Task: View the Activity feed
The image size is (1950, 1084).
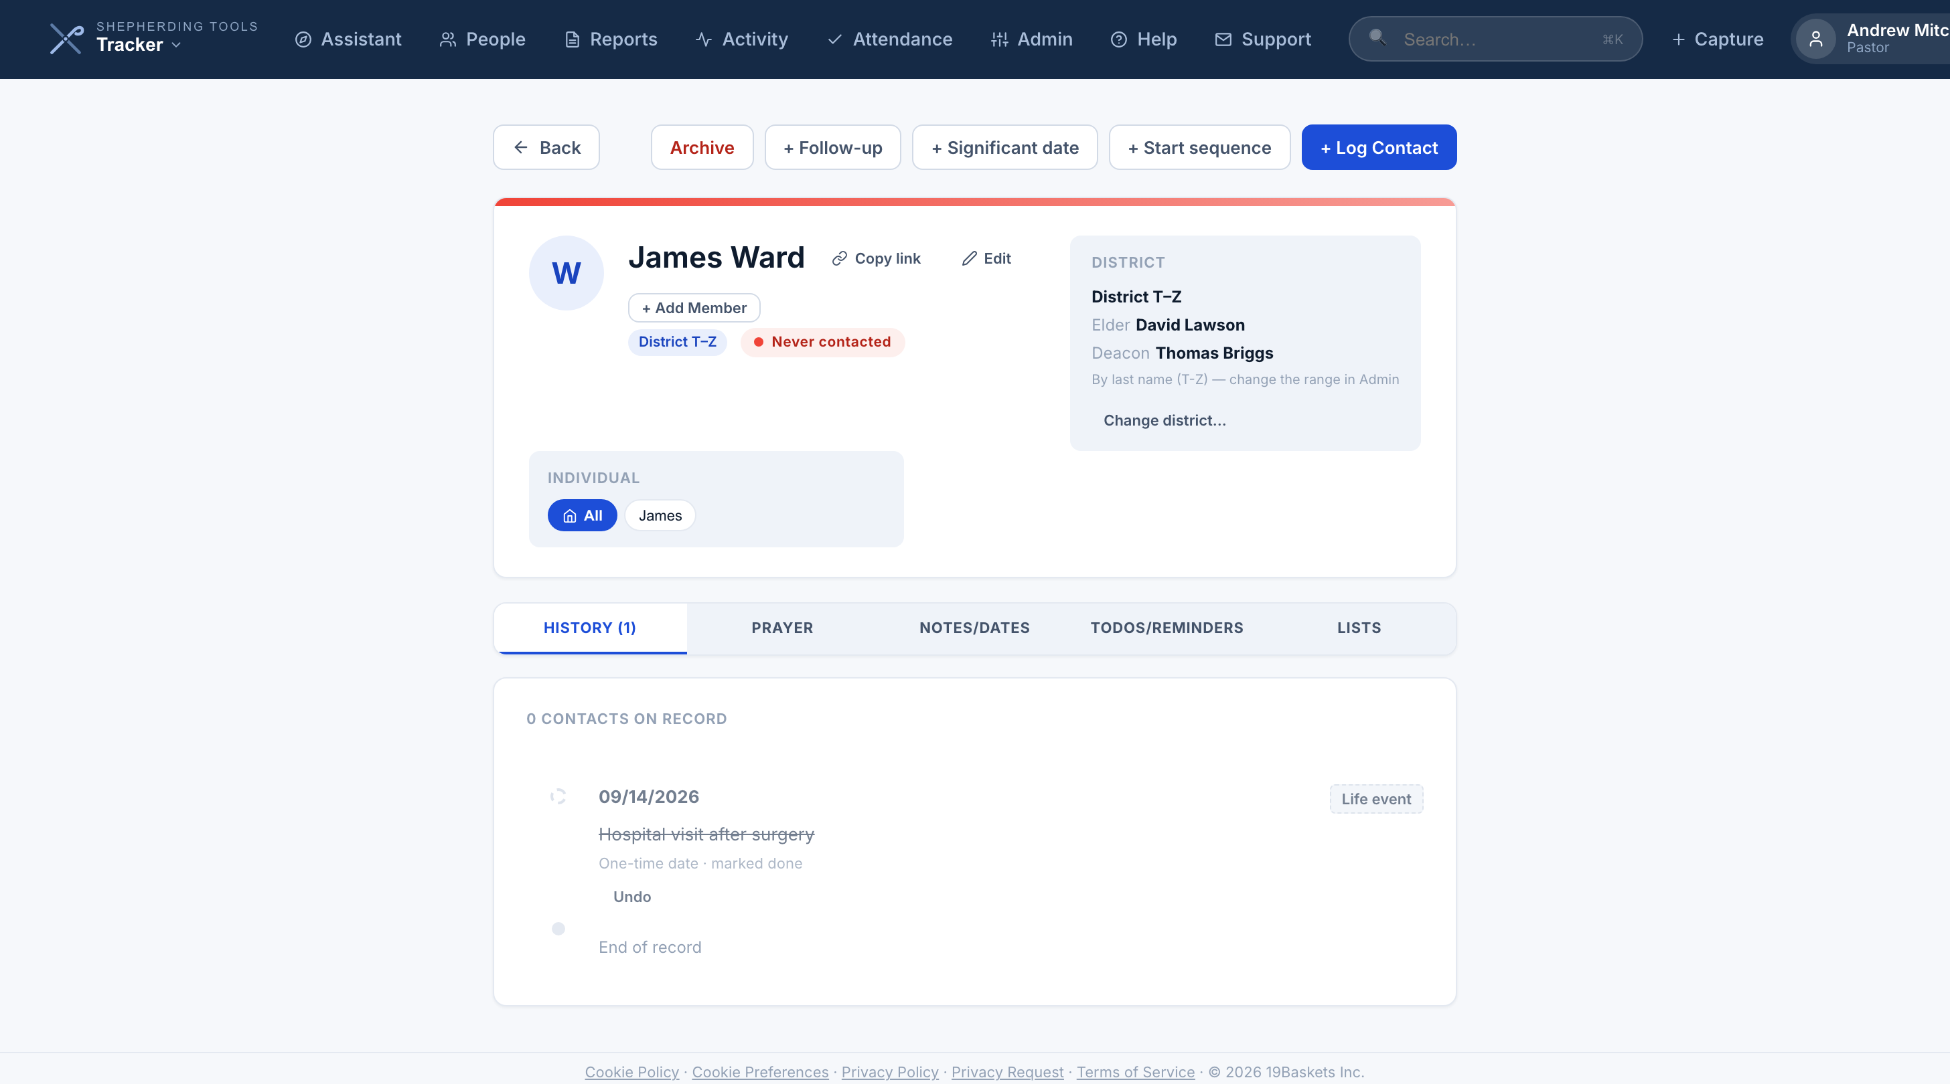Action: (742, 39)
